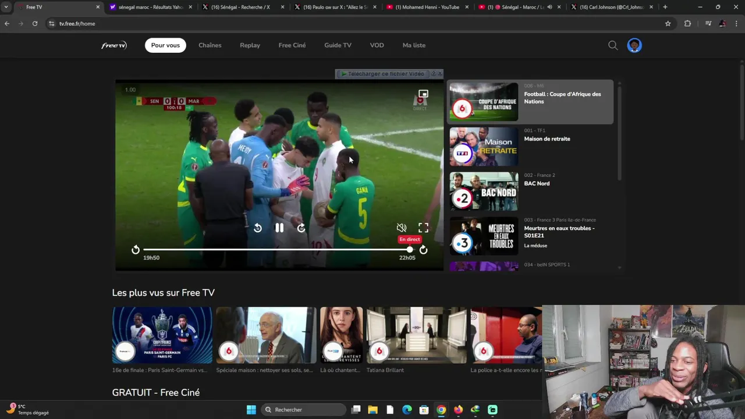The width and height of the screenshot is (745, 419).
Task: Launch Microsoft Edge from the taskbar
Action: pyautogui.click(x=407, y=410)
